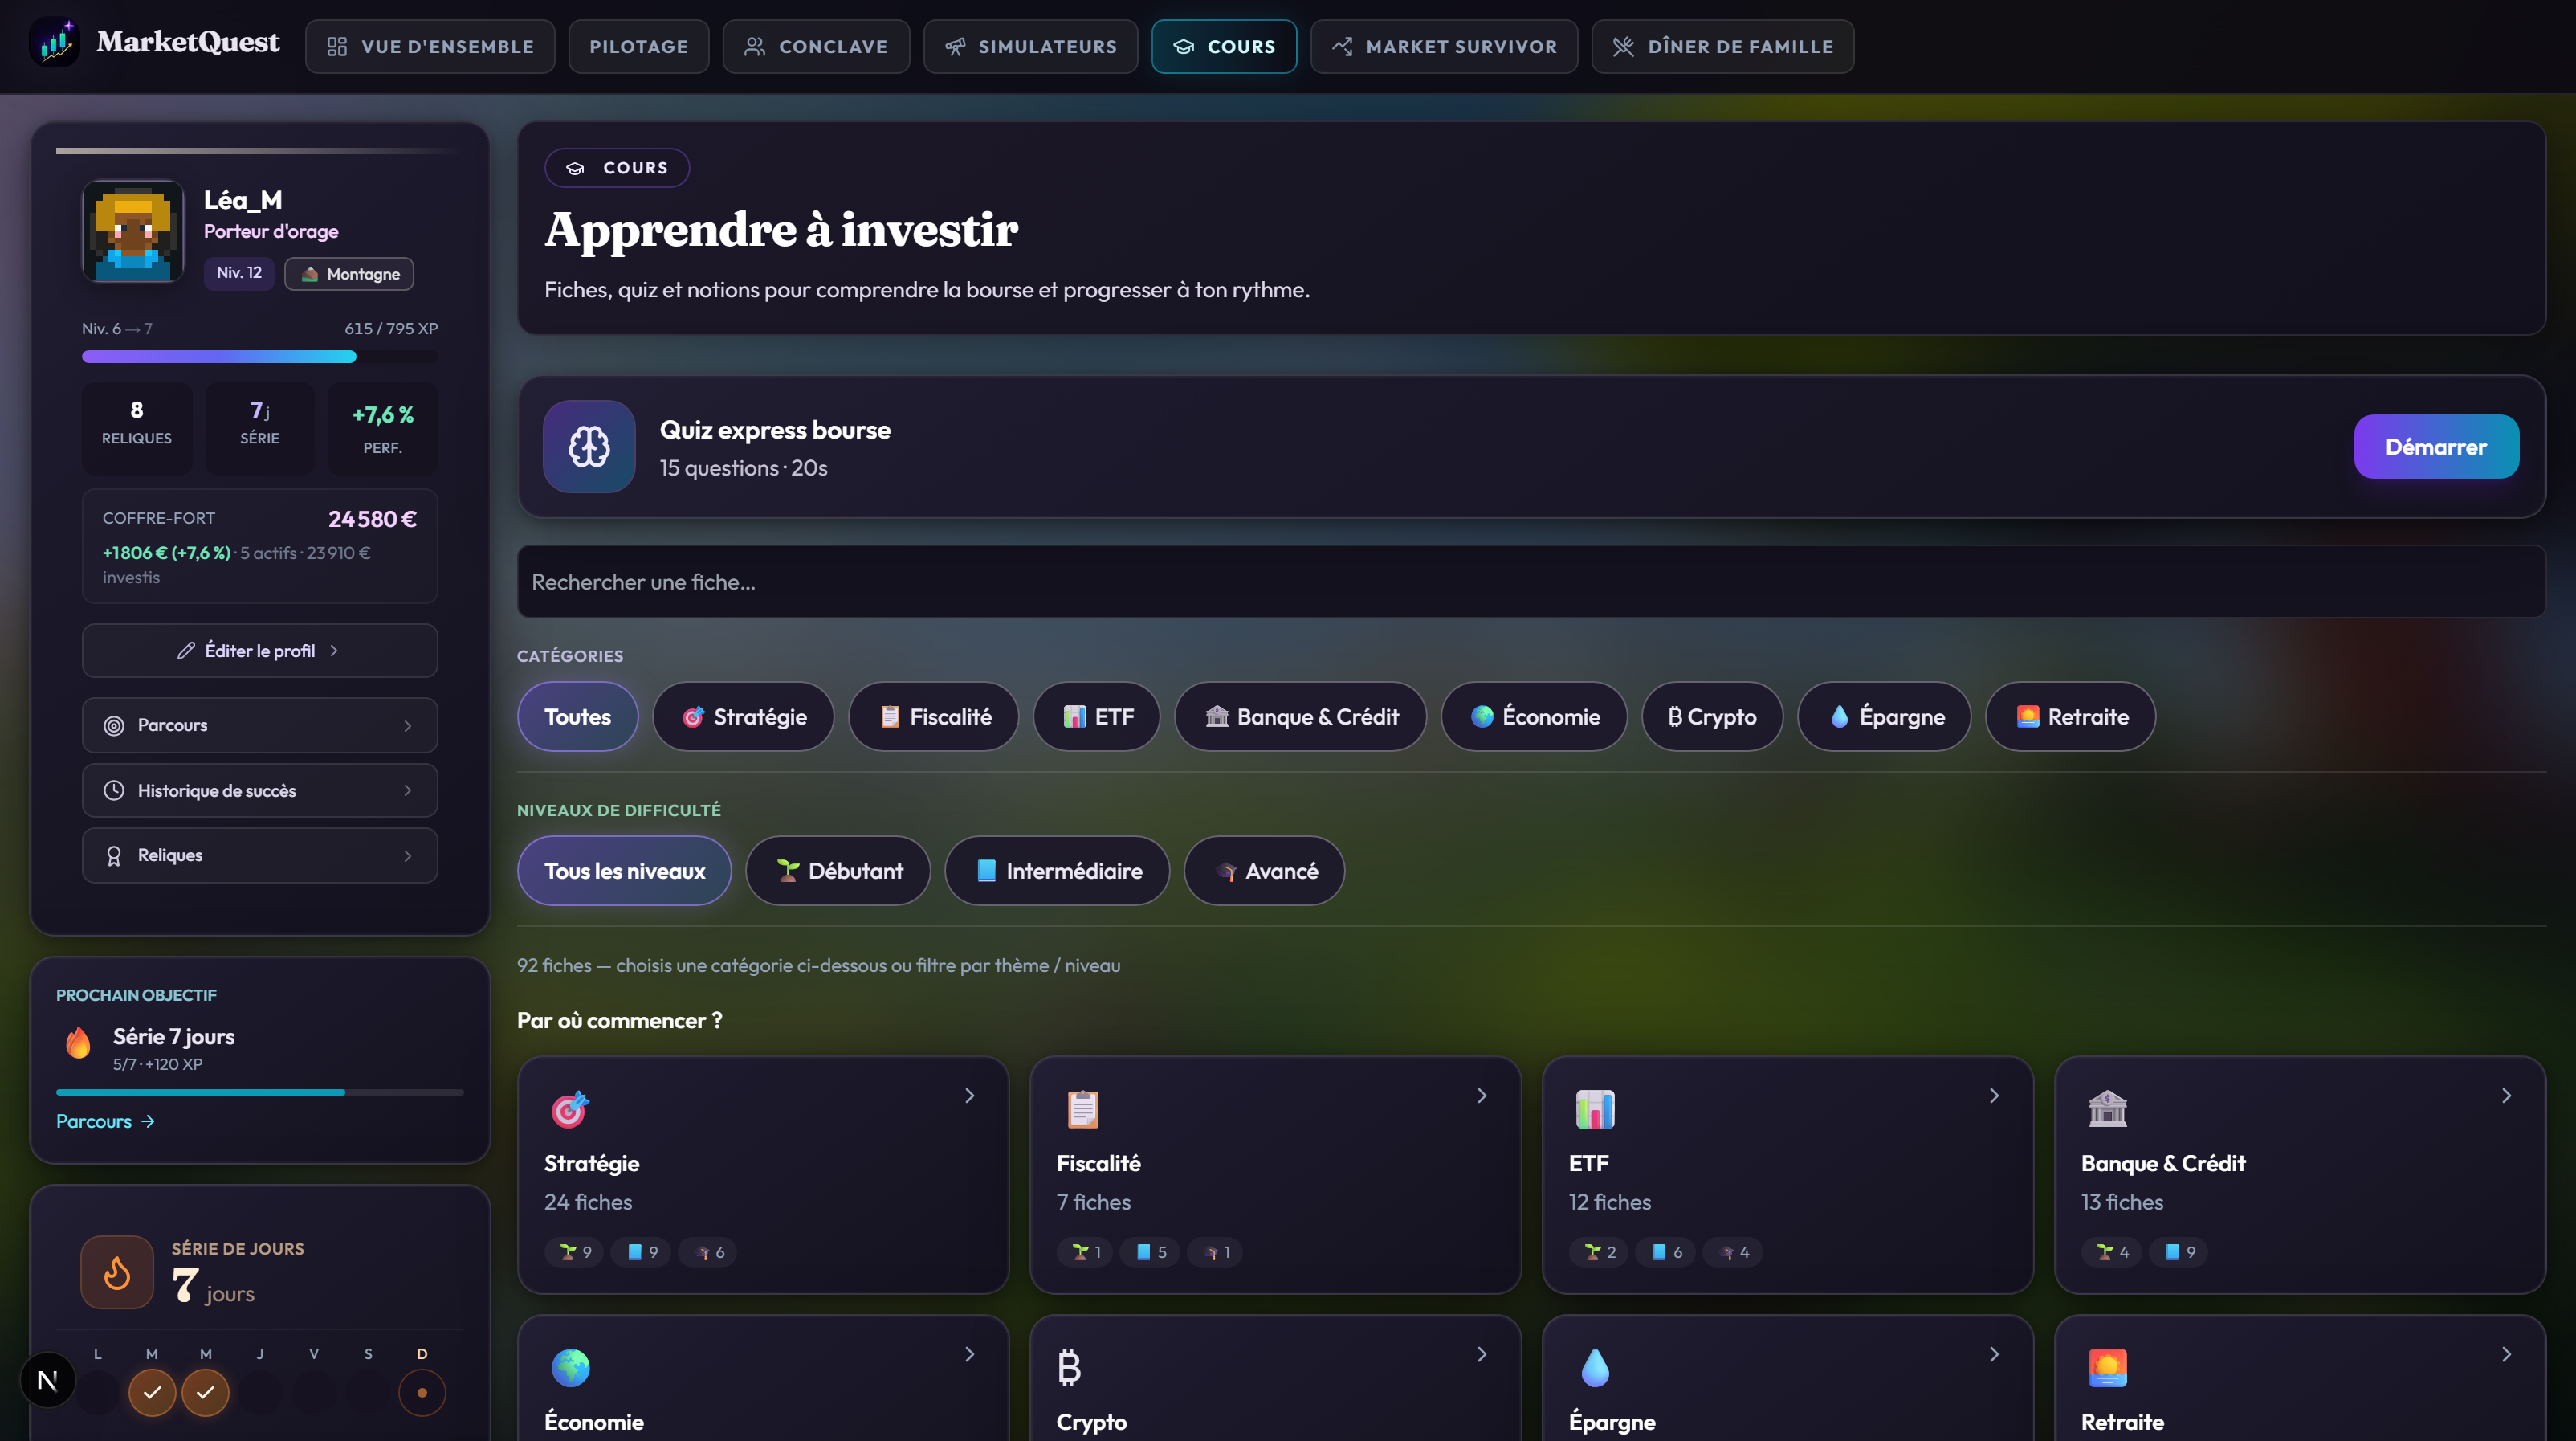Filter by the Fiscalité category chip
Viewport: 2576px width, 1441px height.
coord(933,717)
